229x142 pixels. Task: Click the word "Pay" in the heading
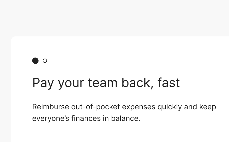(x=43, y=83)
